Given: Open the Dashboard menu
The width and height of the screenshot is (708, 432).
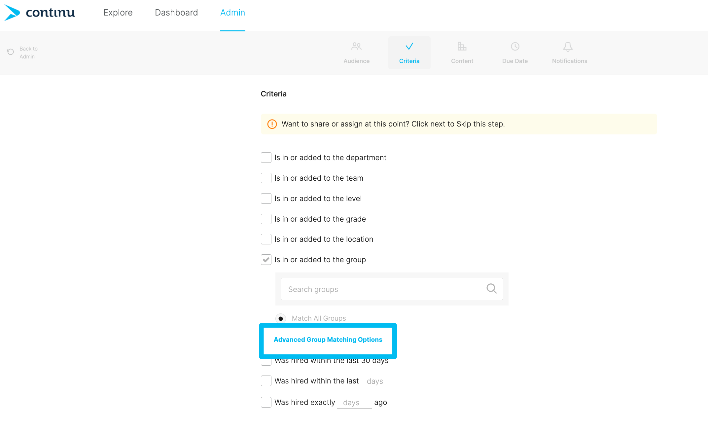Looking at the screenshot, I should point(176,13).
